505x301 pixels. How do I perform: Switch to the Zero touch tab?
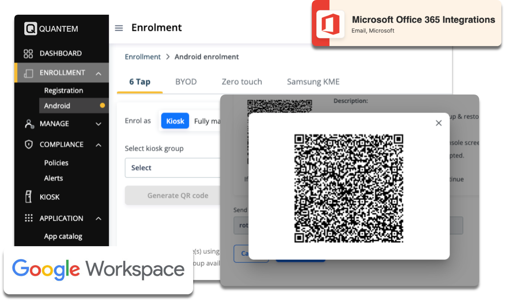[x=241, y=82]
